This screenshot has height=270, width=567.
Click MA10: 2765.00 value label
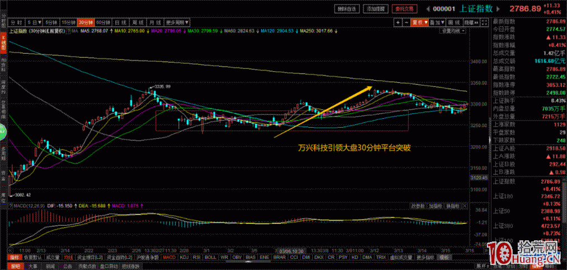pos(129,31)
